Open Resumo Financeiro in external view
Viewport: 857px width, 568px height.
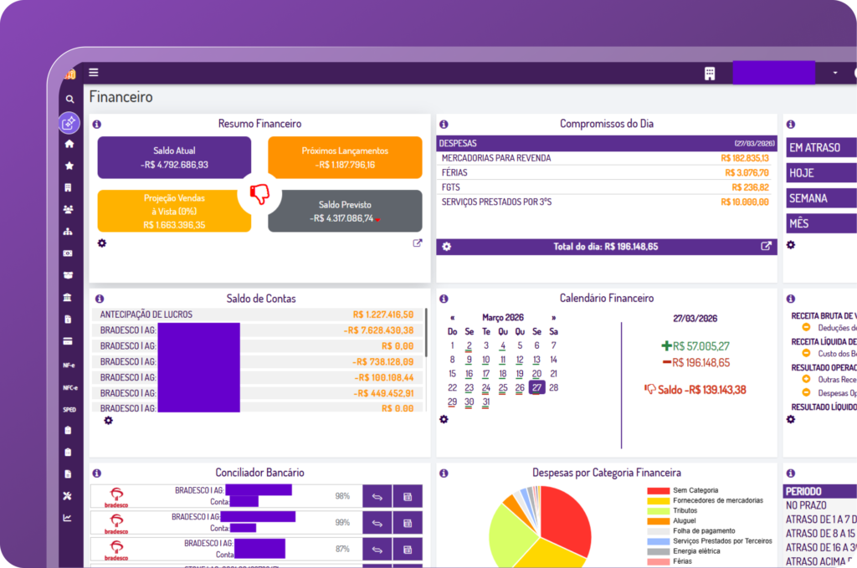pos(418,243)
